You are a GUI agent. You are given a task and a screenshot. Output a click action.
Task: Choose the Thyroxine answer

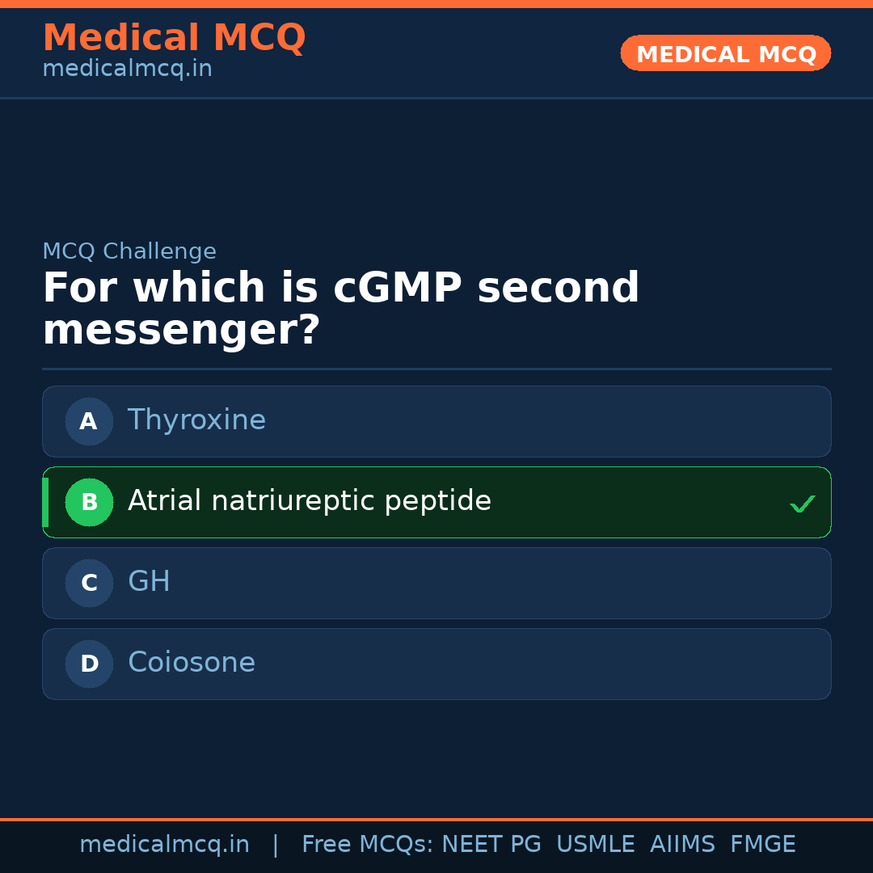click(196, 420)
